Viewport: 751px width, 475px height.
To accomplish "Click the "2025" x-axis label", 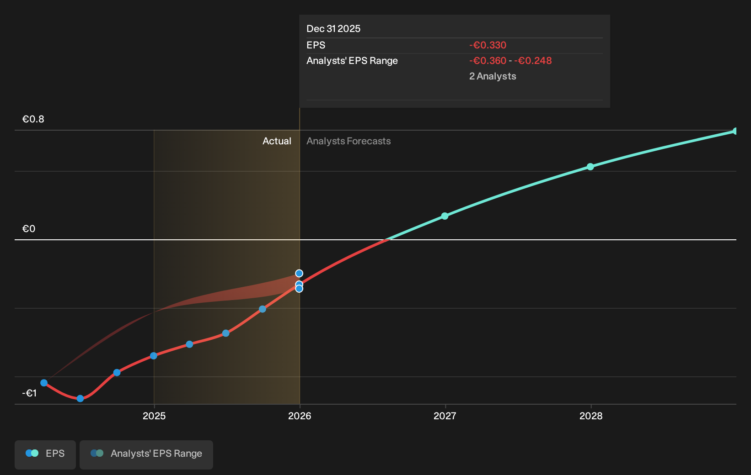I will (154, 416).
